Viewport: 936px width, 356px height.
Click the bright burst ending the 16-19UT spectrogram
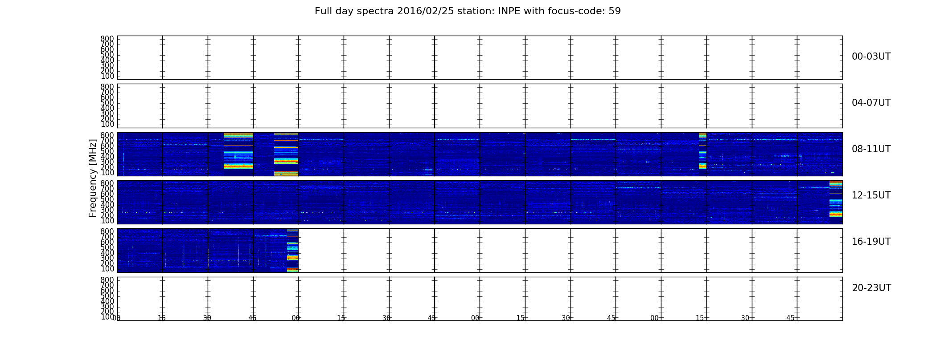coord(292,250)
